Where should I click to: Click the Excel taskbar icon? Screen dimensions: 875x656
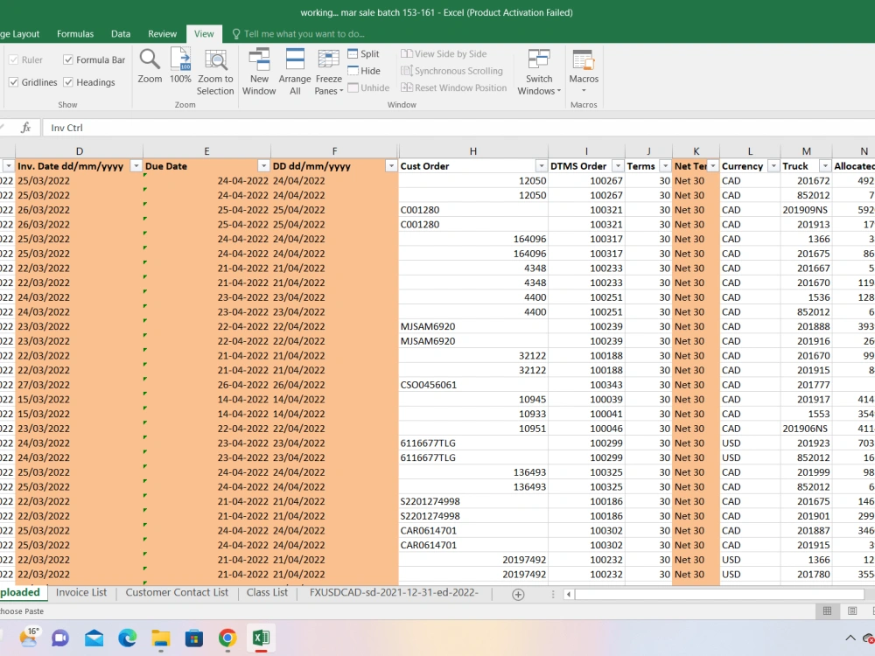pos(261,638)
